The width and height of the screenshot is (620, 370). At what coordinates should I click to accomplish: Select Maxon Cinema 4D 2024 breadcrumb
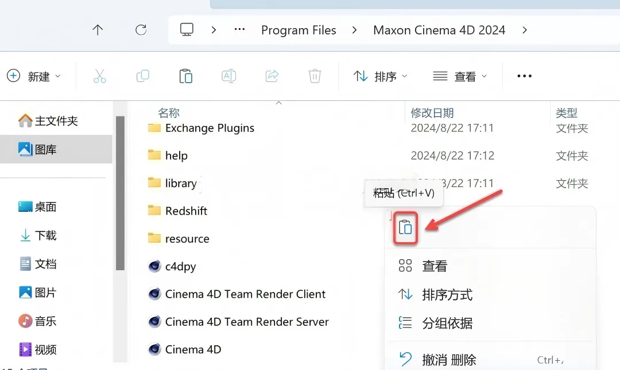439,30
